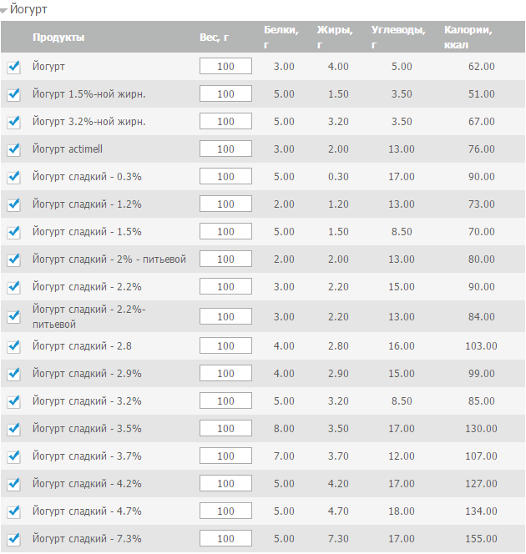526x554 pixels.
Task: Toggle Йогурт сладкий - 1.5% checkbox
Action: tap(13, 232)
